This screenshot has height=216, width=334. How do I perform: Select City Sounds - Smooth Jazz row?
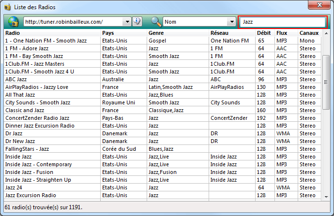[x=162, y=102]
